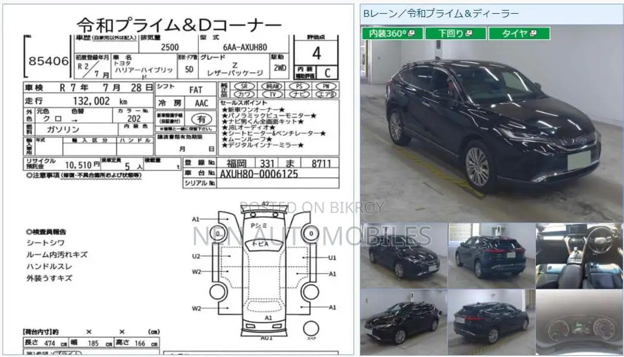
Task: Click the shift value FAT
Action: [195, 90]
